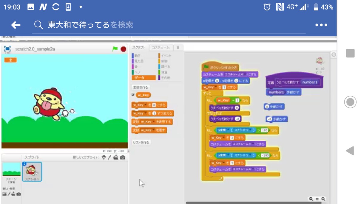Click the 195 value field in the condition
Image resolution: width=364 pixels, height=204 pixels.
point(264,130)
